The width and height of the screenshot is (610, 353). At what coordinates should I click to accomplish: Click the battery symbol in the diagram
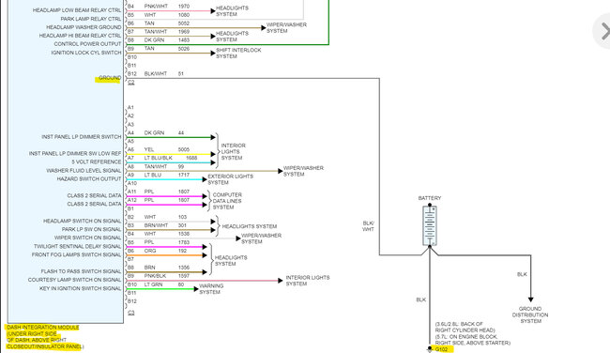(x=430, y=225)
